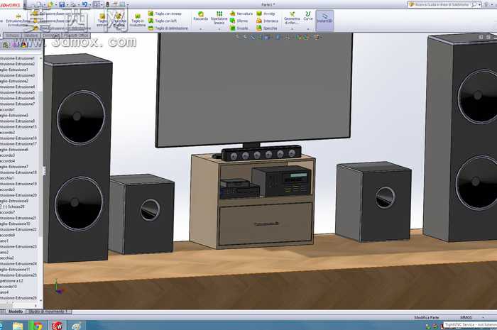
Task: Expand the Ripetizione lineare dropdown arrow
Action: click(219, 29)
